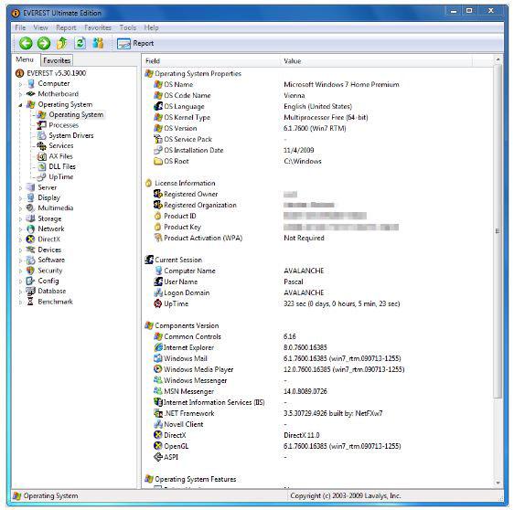Click the scroll down arrow of details pane

tap(498, 483)
